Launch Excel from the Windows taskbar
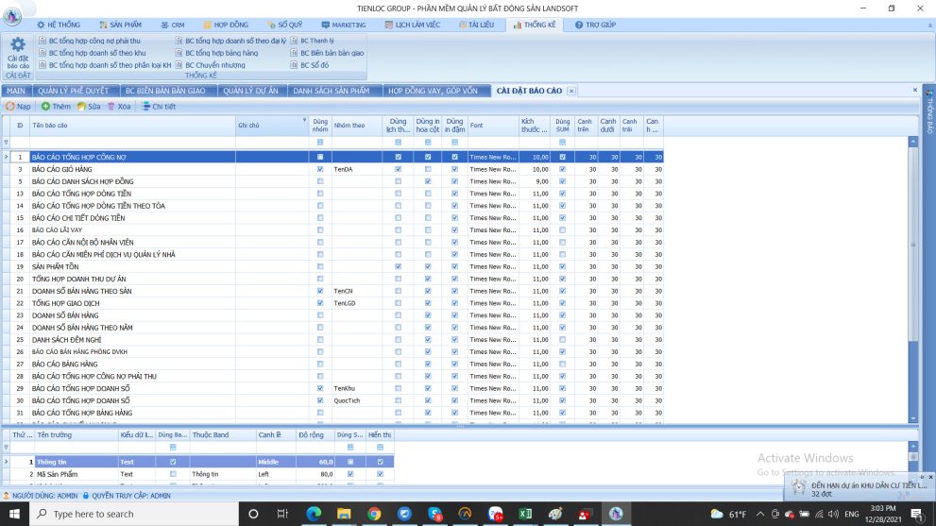 (522, 514)
